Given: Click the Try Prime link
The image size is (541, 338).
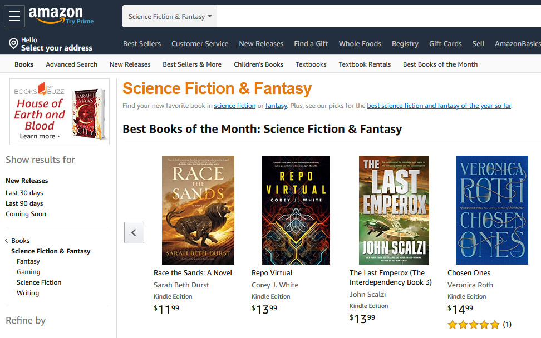Looking at the screenshot, I should [79, 22].
